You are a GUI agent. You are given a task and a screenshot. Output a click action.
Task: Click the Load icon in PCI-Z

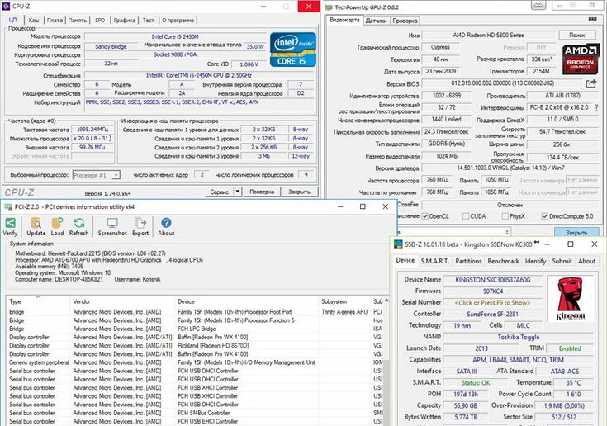tap(57, 223)
